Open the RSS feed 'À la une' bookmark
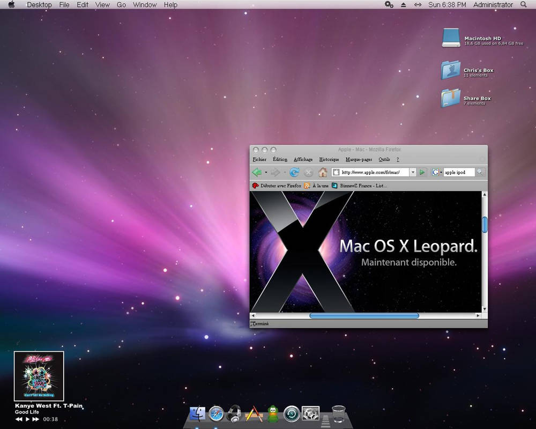 pos(316,186)
